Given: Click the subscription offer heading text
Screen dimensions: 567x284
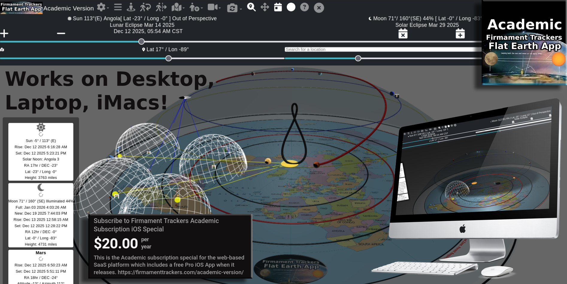Looking at the screenshot, I should point(156,225).
